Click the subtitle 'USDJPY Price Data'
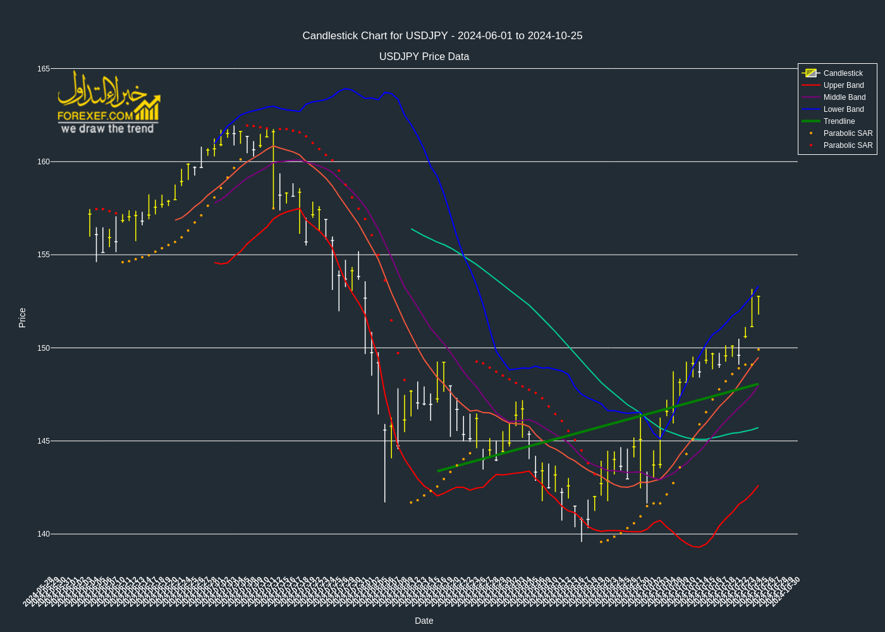This screenshot has width=885, height=632. click(424, 57)
